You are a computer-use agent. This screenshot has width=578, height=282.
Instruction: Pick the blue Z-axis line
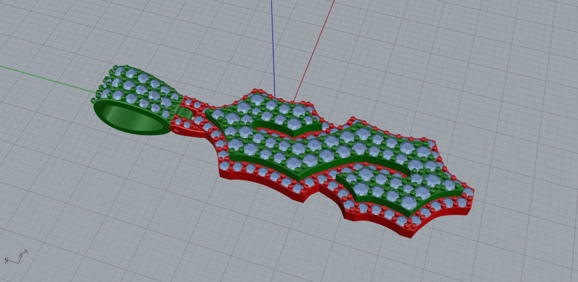pos(273,48)
